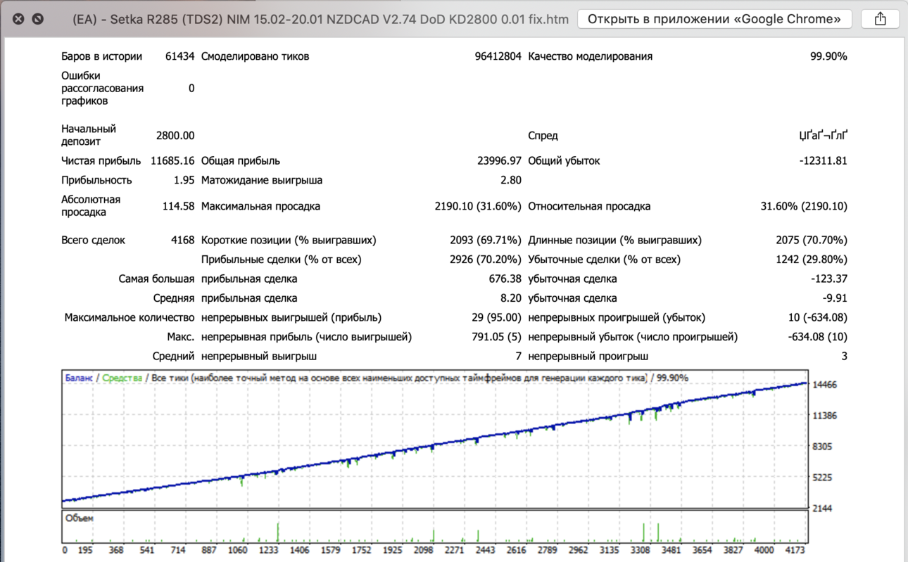Viewport: 908px width, 562px height.
Task: Select the 'Общий убыток' label
Action: (564, 161)
